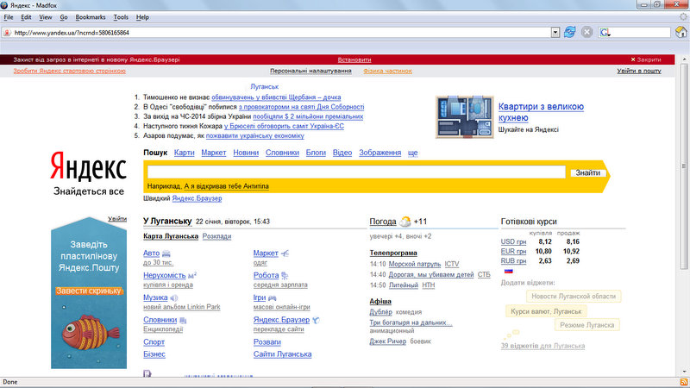
Task: Click the car icon next to Авто
Action: [166, 253]
